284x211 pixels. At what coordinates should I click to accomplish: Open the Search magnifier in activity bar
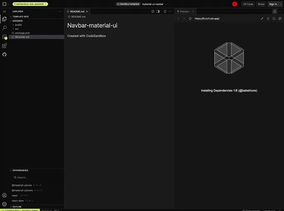pos(5,28)
